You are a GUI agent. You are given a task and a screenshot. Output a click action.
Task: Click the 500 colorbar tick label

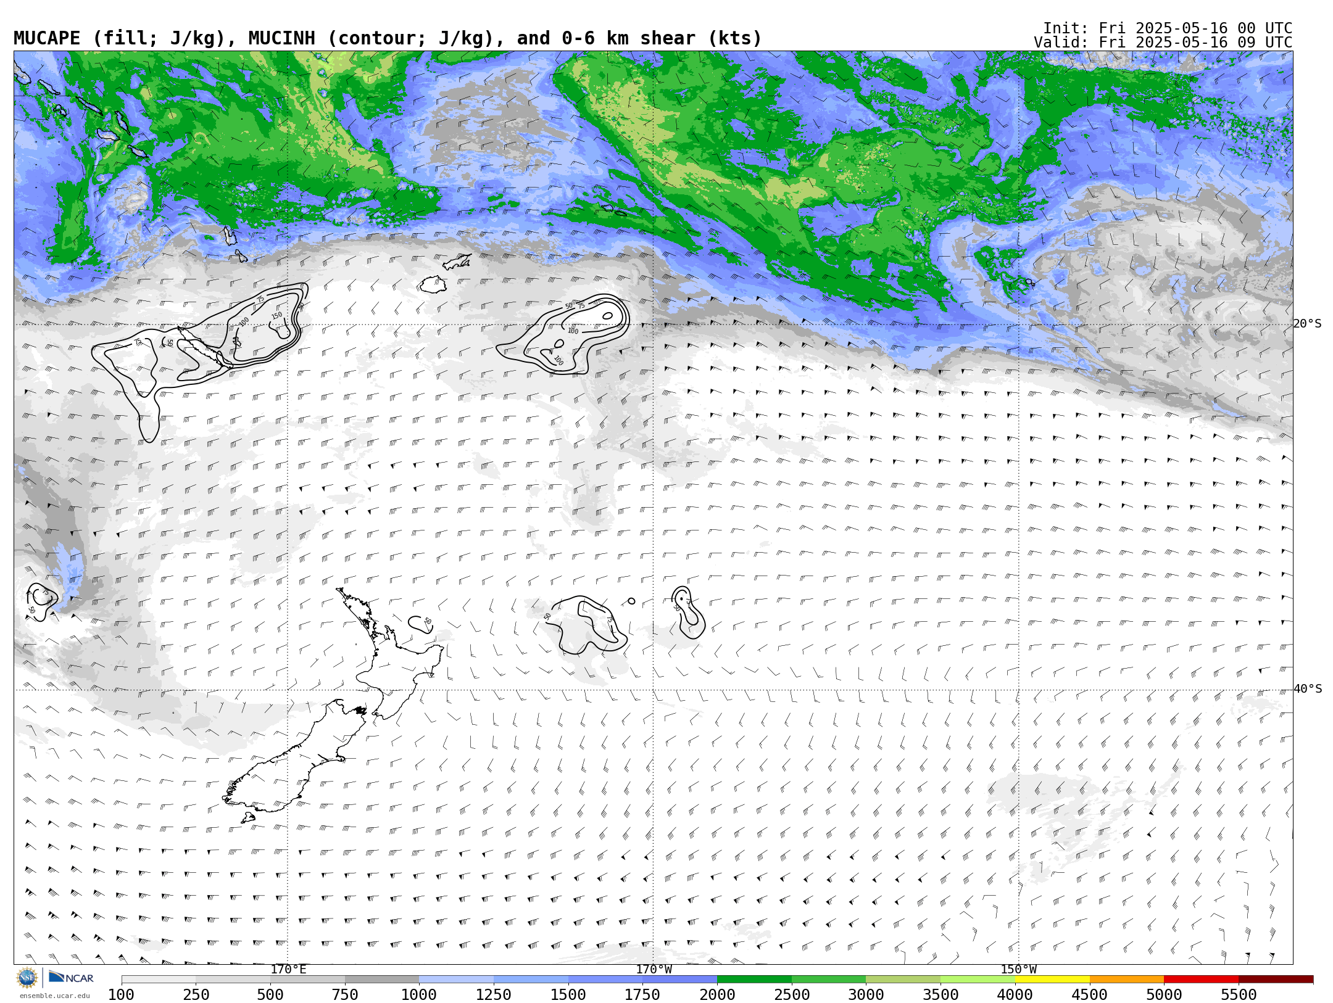point(270,995)
